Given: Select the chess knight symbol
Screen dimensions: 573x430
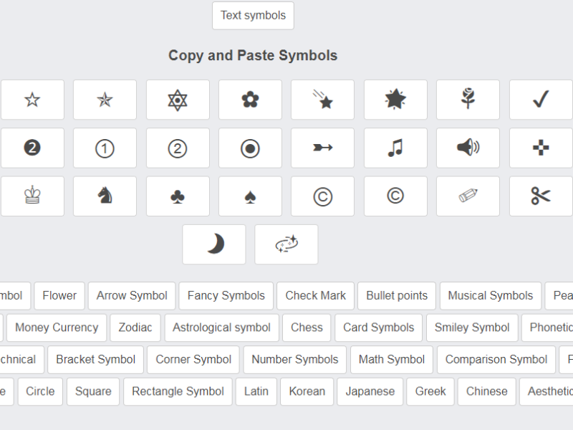Looking at the screenshot, I should click(105, 196).
